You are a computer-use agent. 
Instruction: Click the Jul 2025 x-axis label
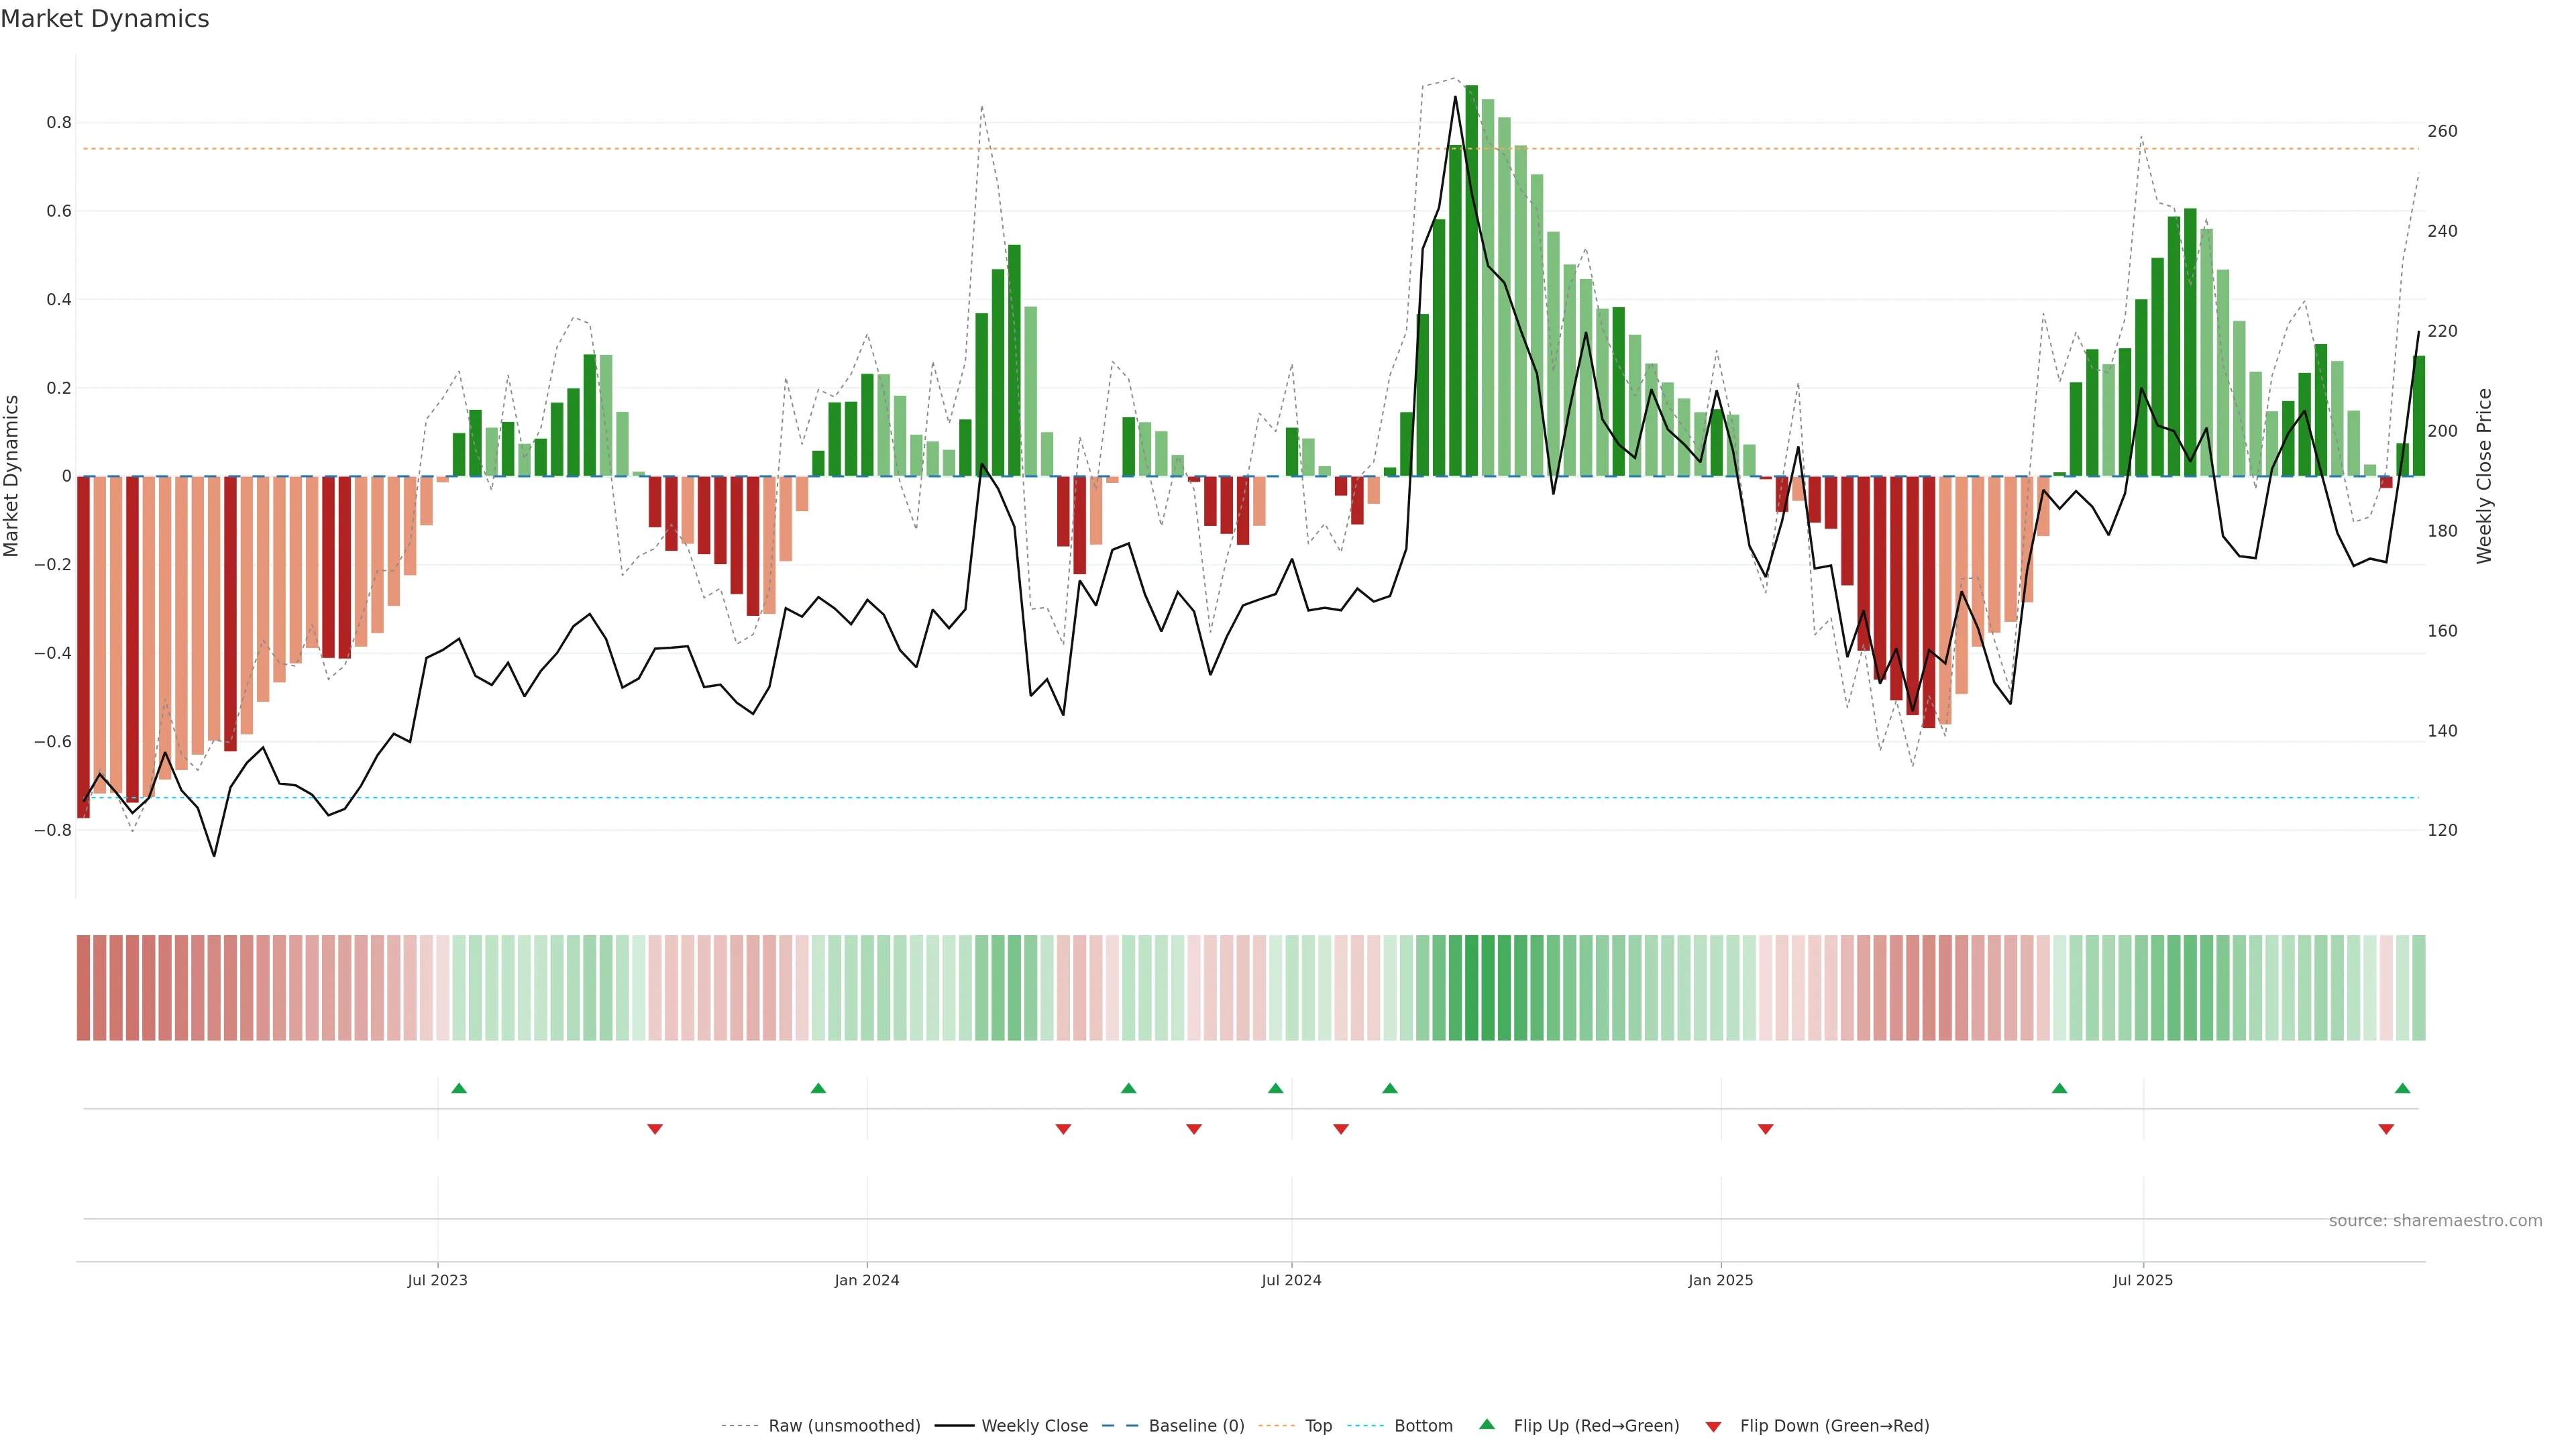click(x=2143, y=1280)
